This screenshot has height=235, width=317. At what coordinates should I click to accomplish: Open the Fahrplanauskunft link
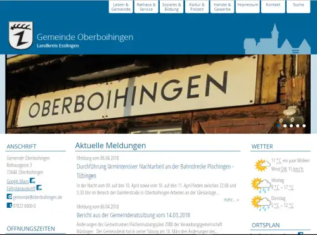coord(21,188)
